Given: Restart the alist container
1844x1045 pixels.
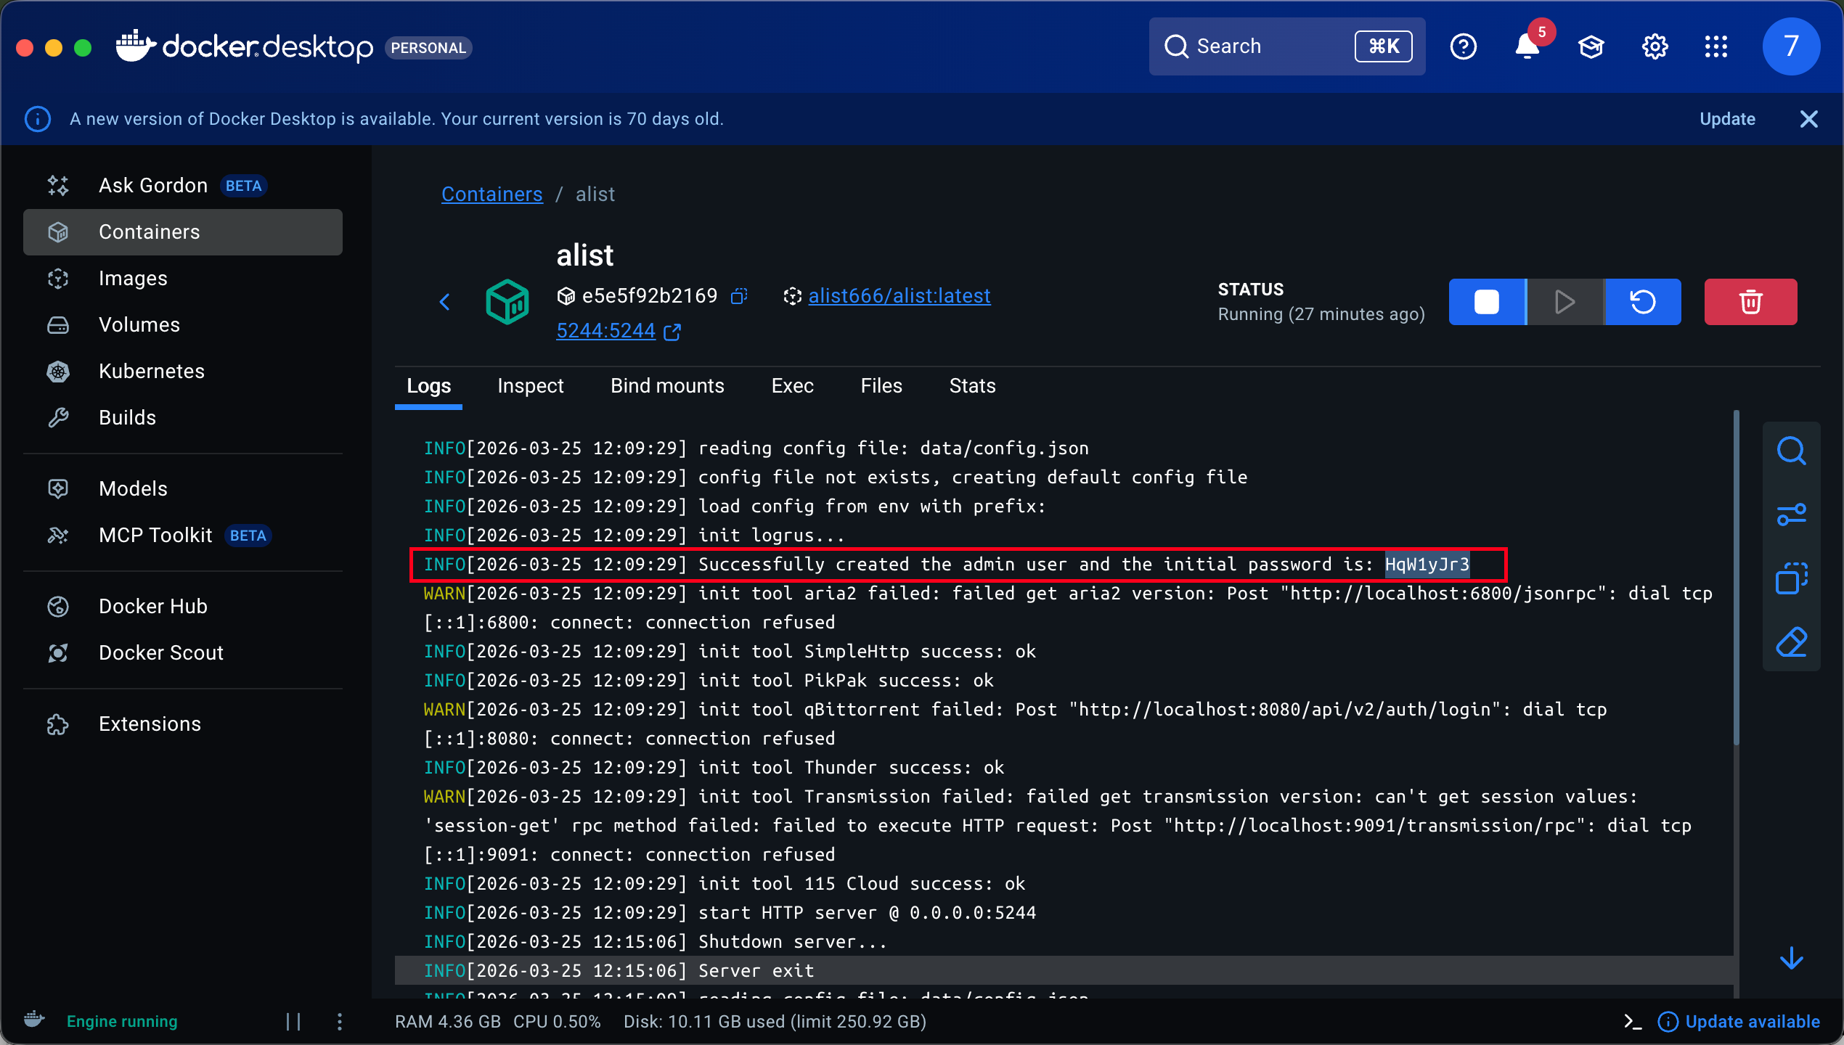Looking at the screenshot, I should click(x=1643, y=302).
